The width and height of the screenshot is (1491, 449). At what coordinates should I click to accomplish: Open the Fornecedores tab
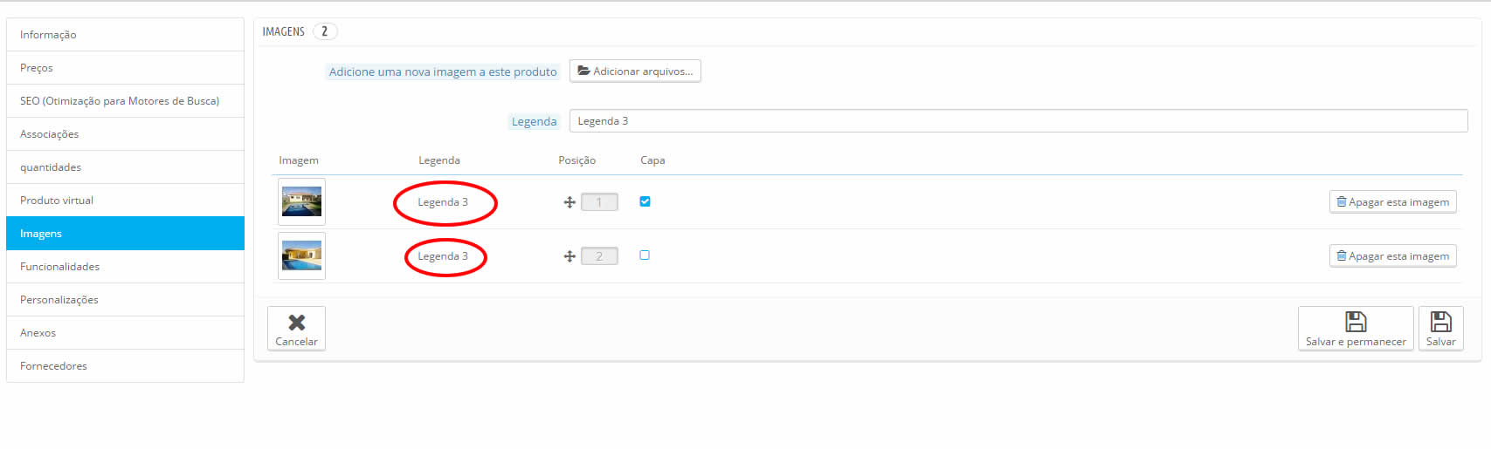(x=125, y=366)
